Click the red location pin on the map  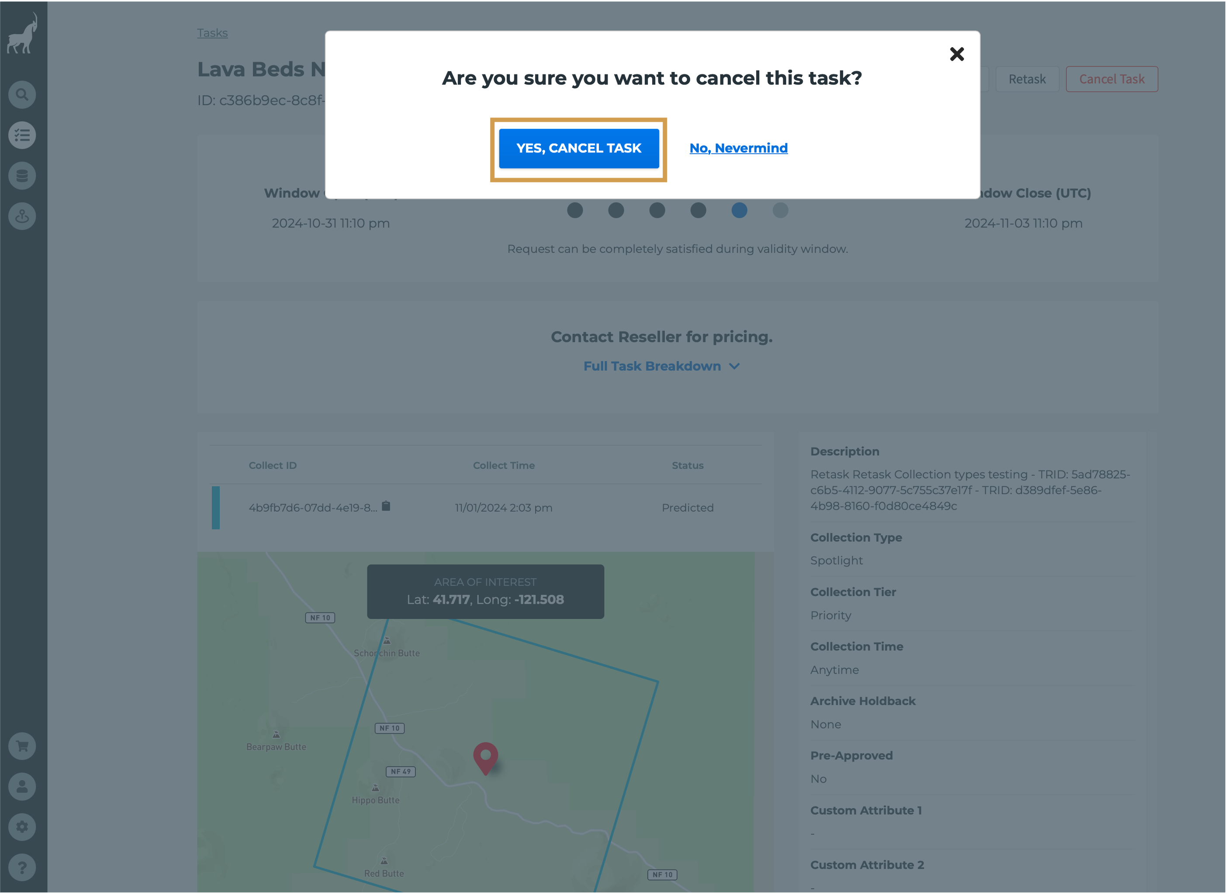486,759
